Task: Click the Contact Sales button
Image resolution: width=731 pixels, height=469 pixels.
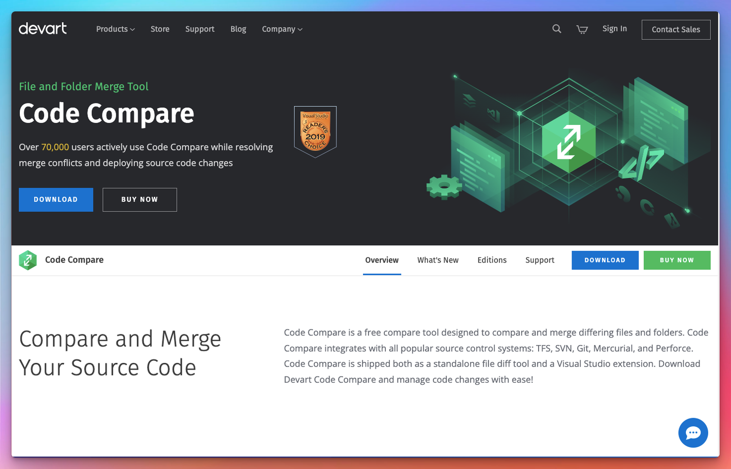Action: (x=676, y=29)
